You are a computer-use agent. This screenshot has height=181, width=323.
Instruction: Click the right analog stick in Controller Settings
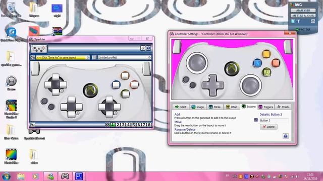tap(250, 85)
